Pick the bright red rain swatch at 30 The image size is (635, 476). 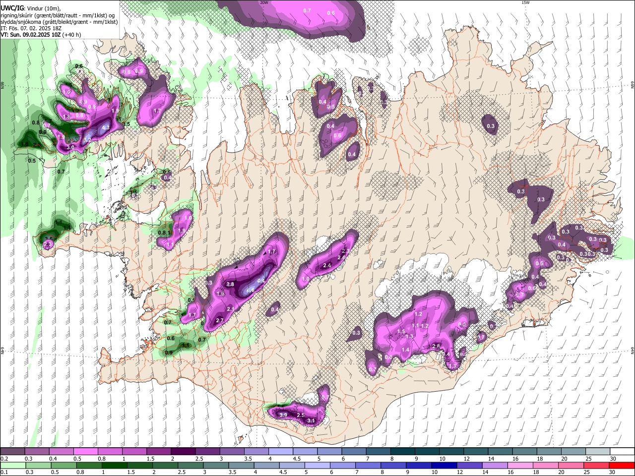(622, 465)
